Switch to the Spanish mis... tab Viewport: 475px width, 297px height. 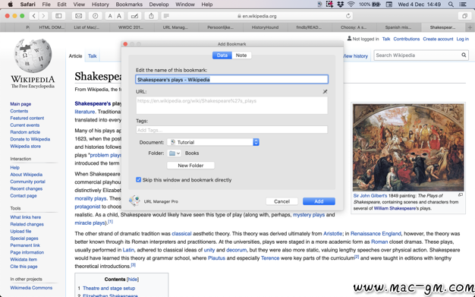click(398, 27)
